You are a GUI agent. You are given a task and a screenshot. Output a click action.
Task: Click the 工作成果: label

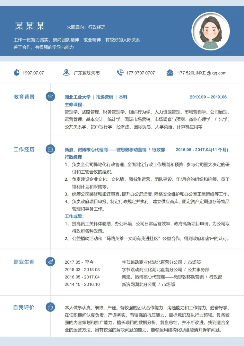(x=74, y=216)
